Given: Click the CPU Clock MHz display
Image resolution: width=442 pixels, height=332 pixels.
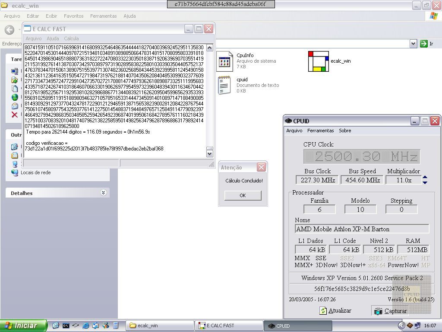Looking at the screenshot, I should point(362,156).
